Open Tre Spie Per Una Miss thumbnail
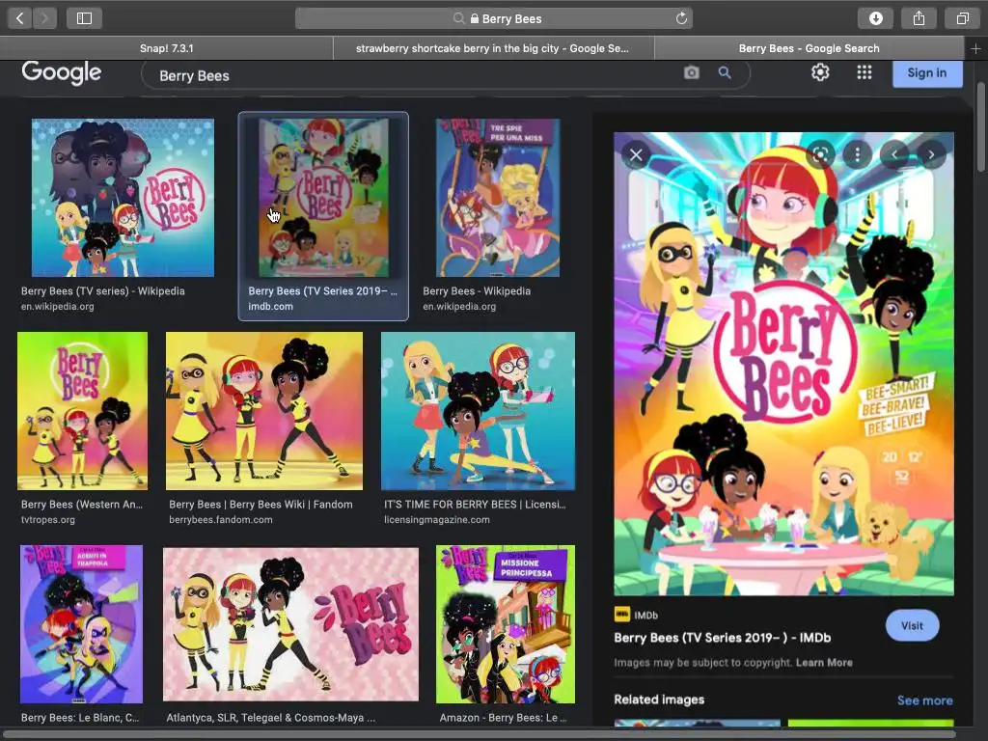This screenshot has width=988, height=741. [498, 198]
